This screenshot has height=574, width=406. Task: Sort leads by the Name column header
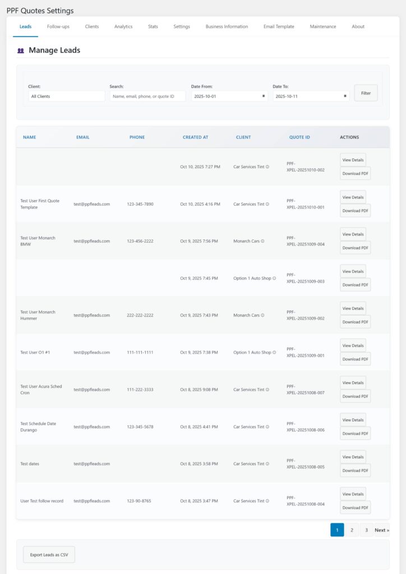[29, 137]
